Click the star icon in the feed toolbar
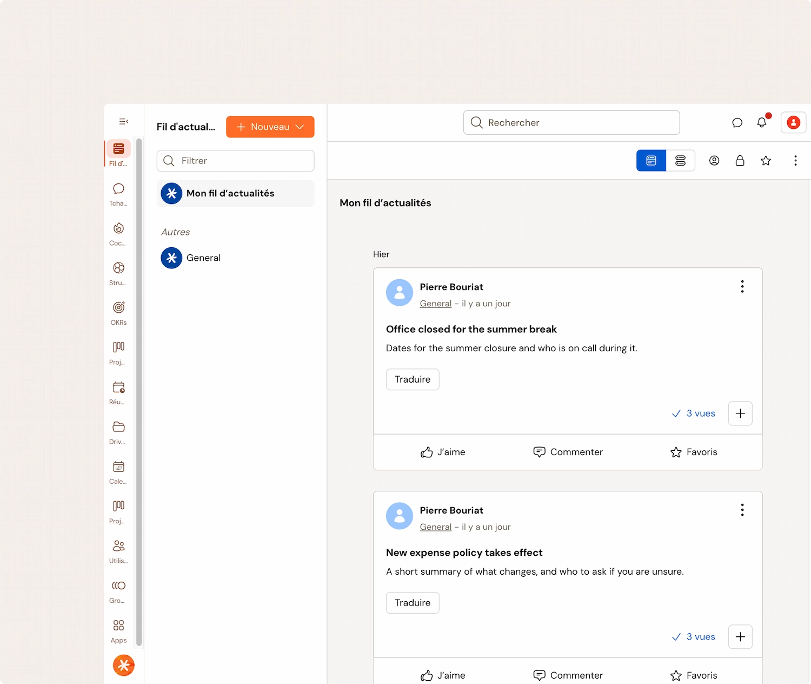This screenshot has height=684, width=811. (766, 161)
